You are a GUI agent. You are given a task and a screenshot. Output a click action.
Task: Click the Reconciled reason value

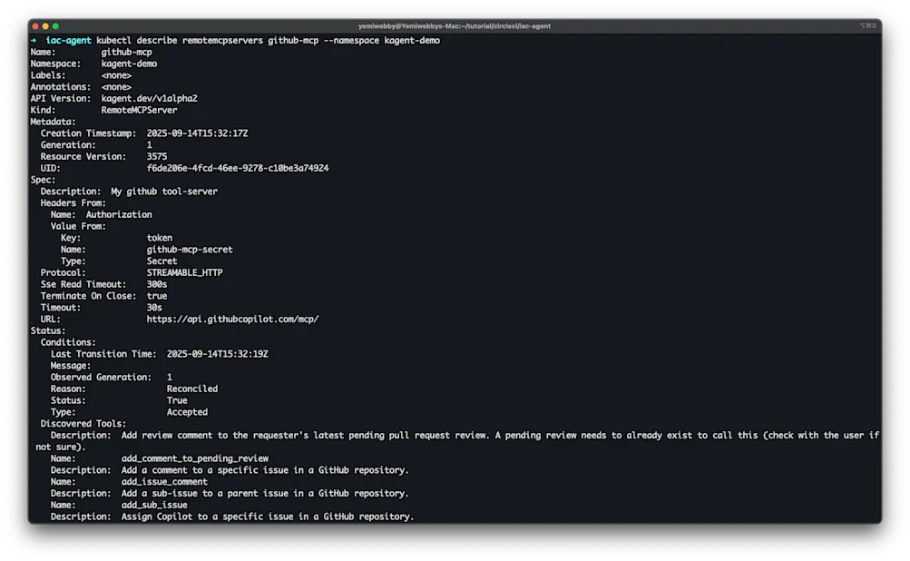(192, 388)
